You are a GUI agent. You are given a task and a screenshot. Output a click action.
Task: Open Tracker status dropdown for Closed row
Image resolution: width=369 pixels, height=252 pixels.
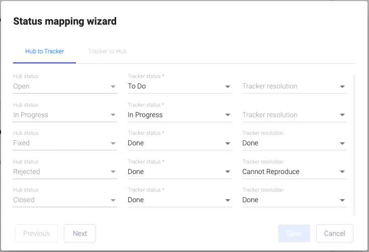click(179, 200)
